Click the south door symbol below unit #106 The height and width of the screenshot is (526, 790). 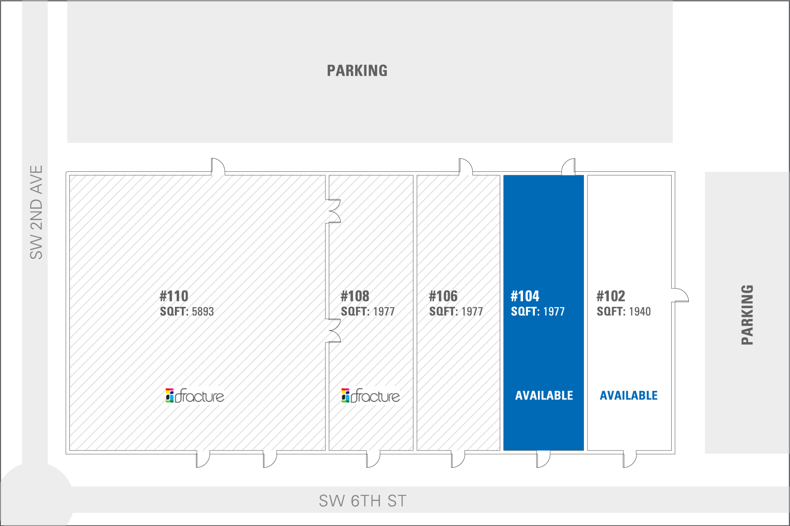click(x=458, y=459)
